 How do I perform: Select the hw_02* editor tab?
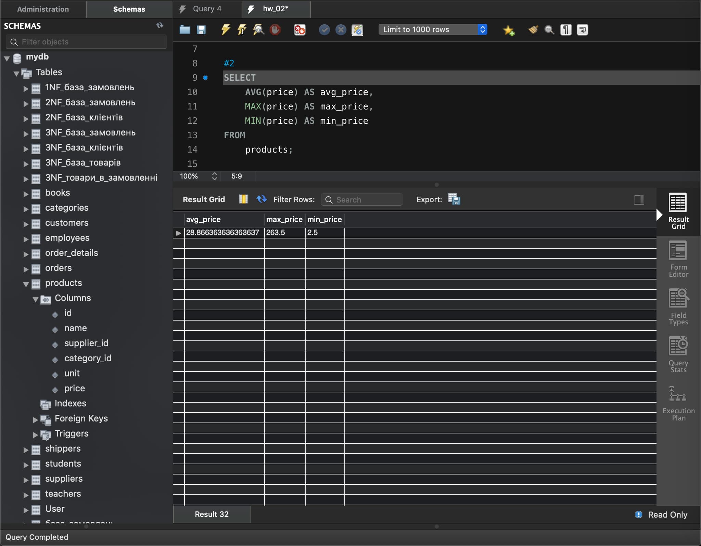[276, 9]
